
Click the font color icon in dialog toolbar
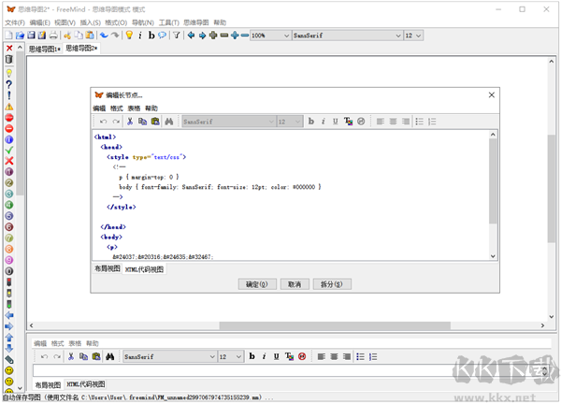(x=348, y=122)
